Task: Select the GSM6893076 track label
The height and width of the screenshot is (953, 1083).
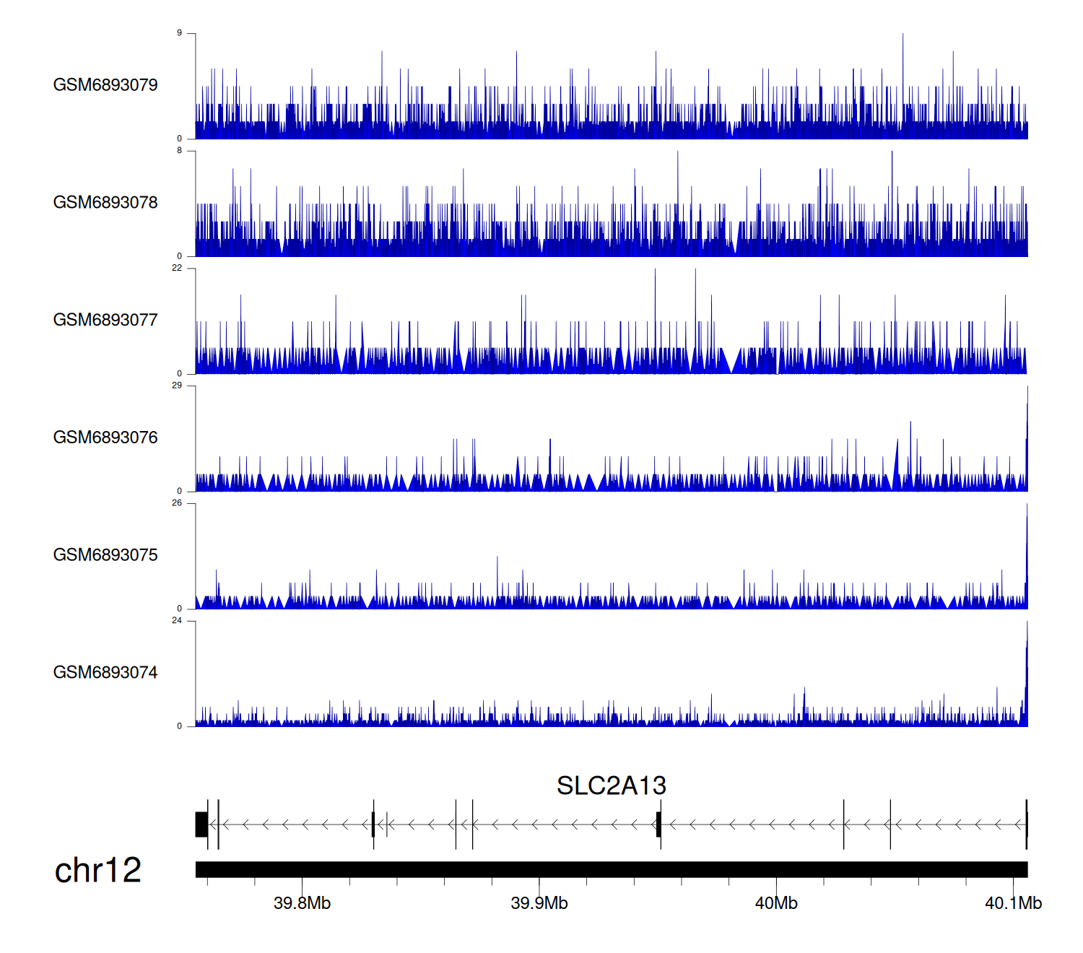Action: click(x=105, y=438)
